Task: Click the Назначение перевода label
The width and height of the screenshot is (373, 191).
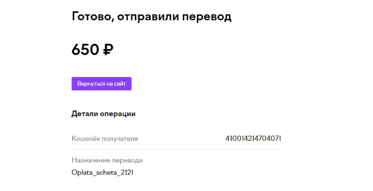Action: (x=107, y=160)
